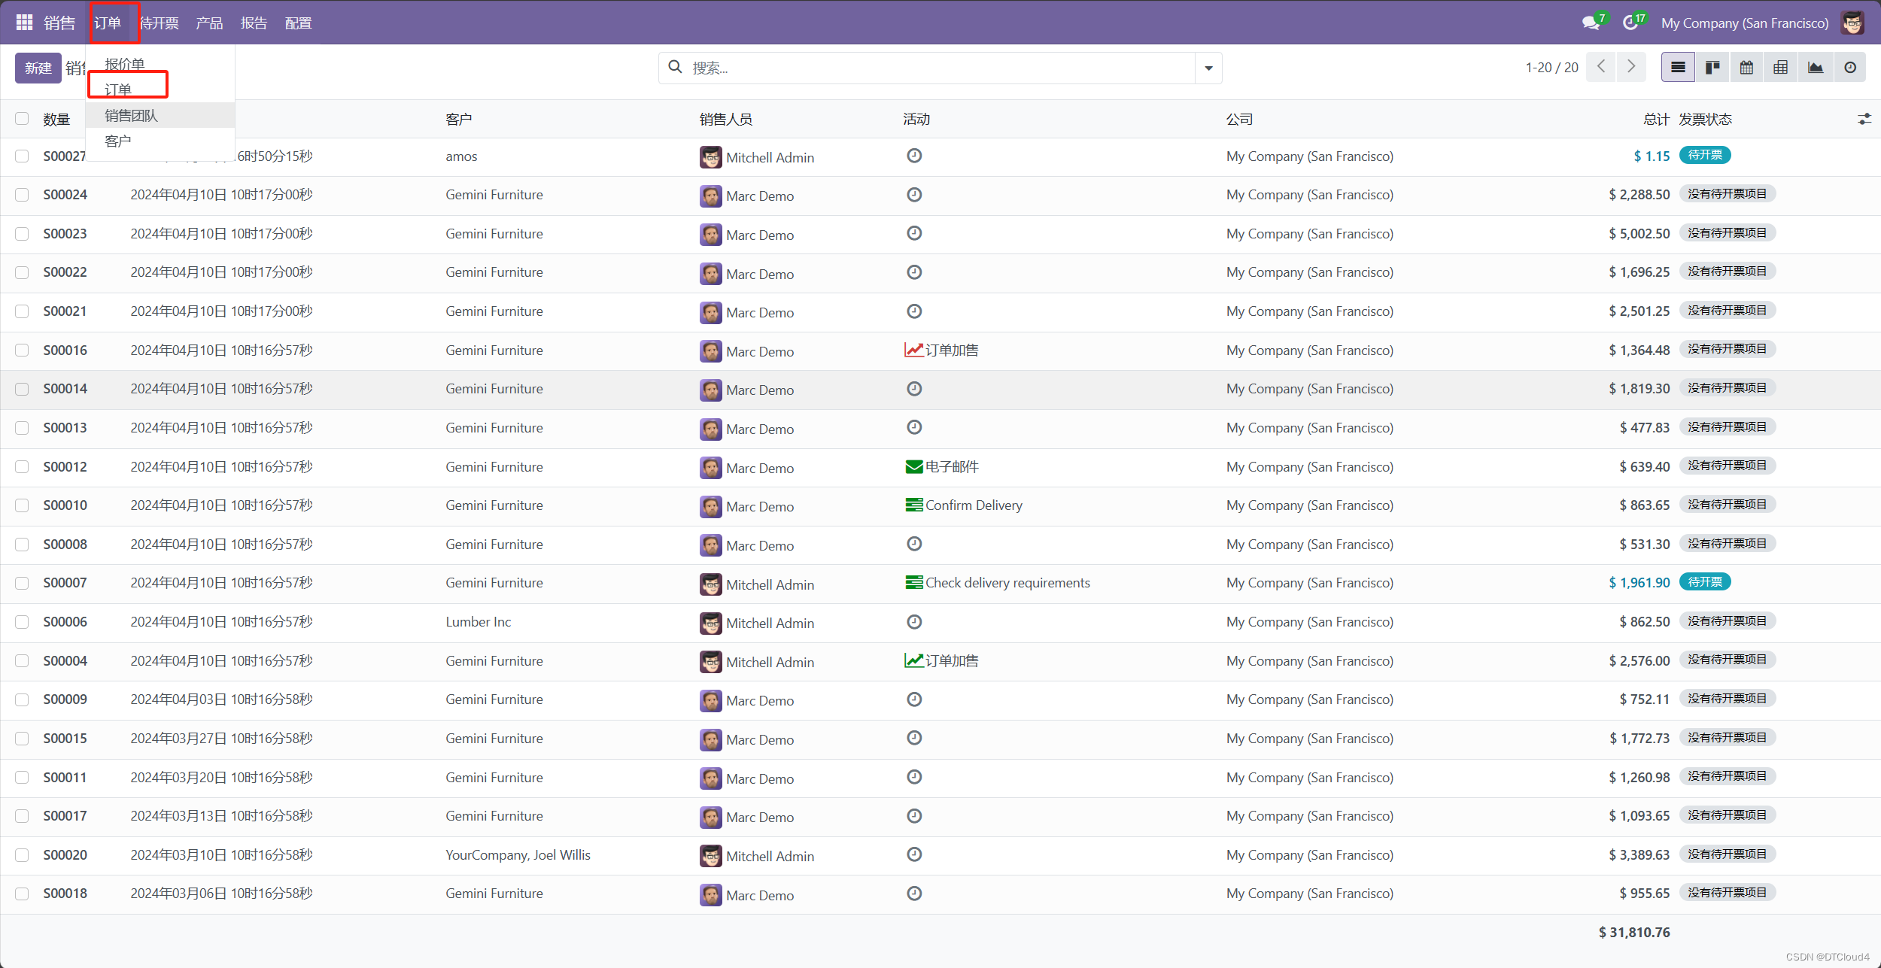The image size is (1881, 968).
Task: Click activity clock icon for S00024
Action: [x=914, y=195]
